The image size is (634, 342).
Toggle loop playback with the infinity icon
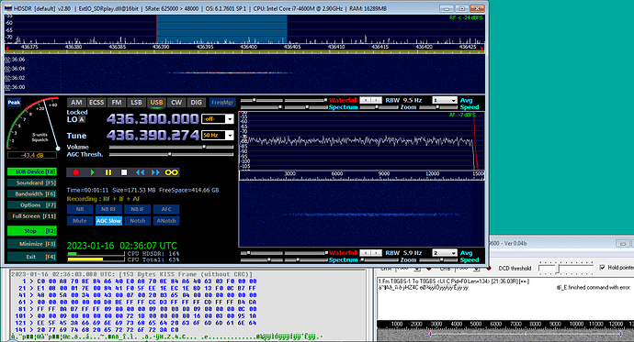click(172, 172)
